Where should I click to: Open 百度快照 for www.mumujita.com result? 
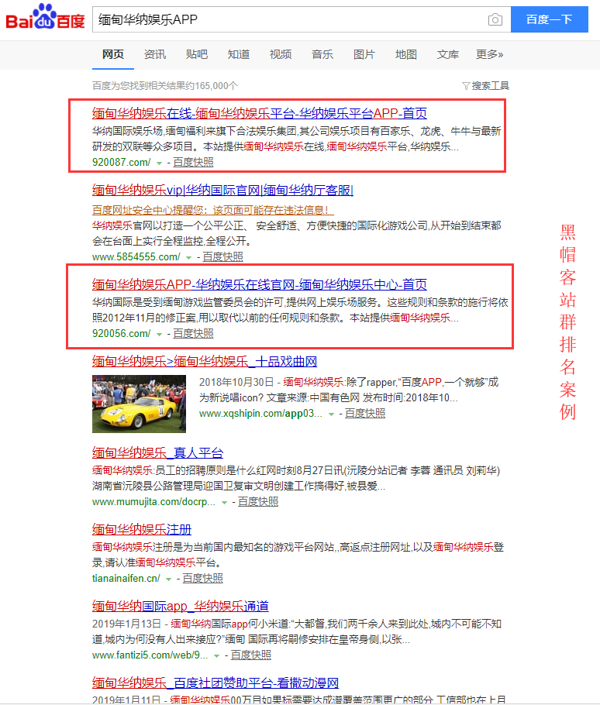(258, 502)
